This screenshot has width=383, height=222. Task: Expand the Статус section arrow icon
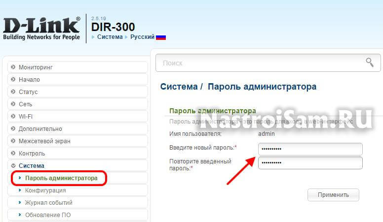pos(13,92)
